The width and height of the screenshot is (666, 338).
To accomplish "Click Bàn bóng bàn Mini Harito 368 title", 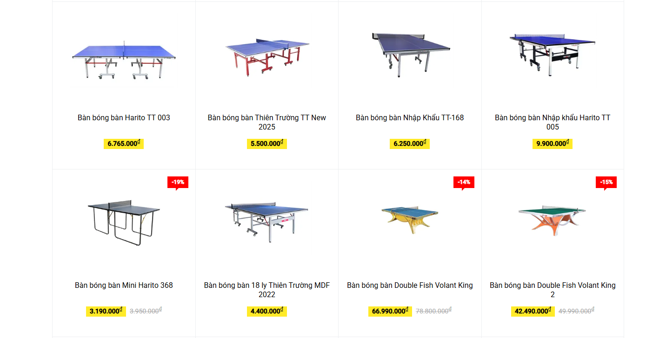I will coord(124,286).
